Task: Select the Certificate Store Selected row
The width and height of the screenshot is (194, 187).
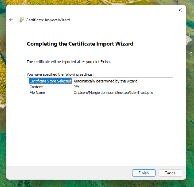Action: point(50,81)
